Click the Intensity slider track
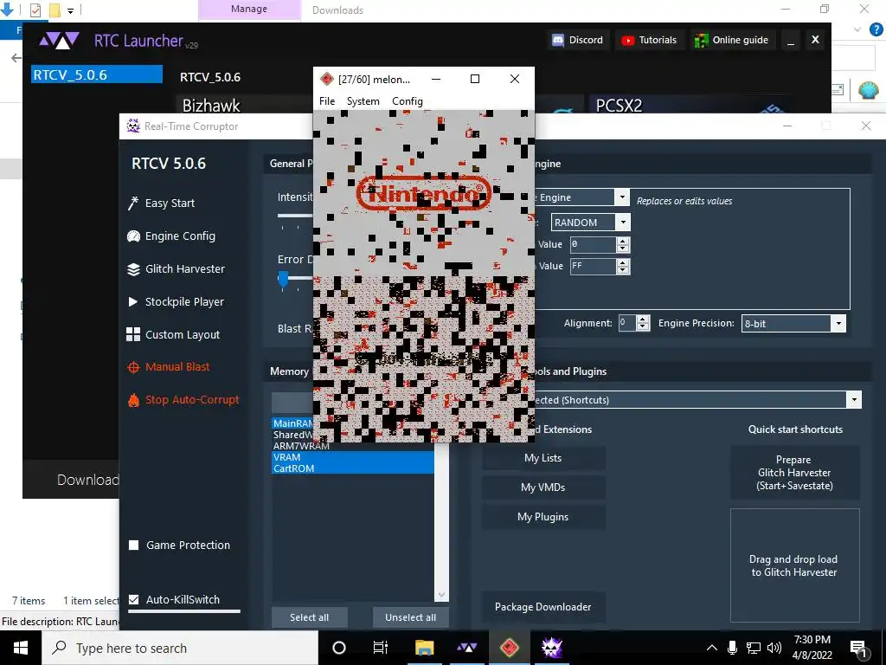 (295, 216)
